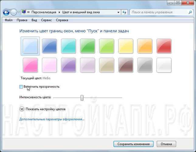Expand the breadcrumb arrow after Персонализация
This screenshot has width=196, height=152.
59,12
